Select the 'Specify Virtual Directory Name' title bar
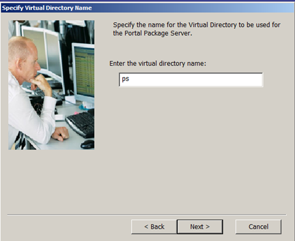The width and height of the screenshot is (295, 241). pos(147,8)
